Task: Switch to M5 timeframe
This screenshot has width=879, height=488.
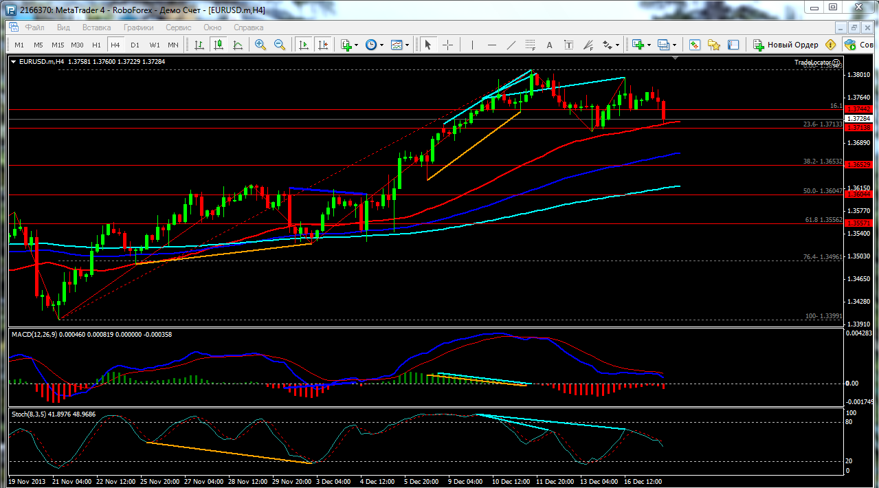Action: (38, 45)
